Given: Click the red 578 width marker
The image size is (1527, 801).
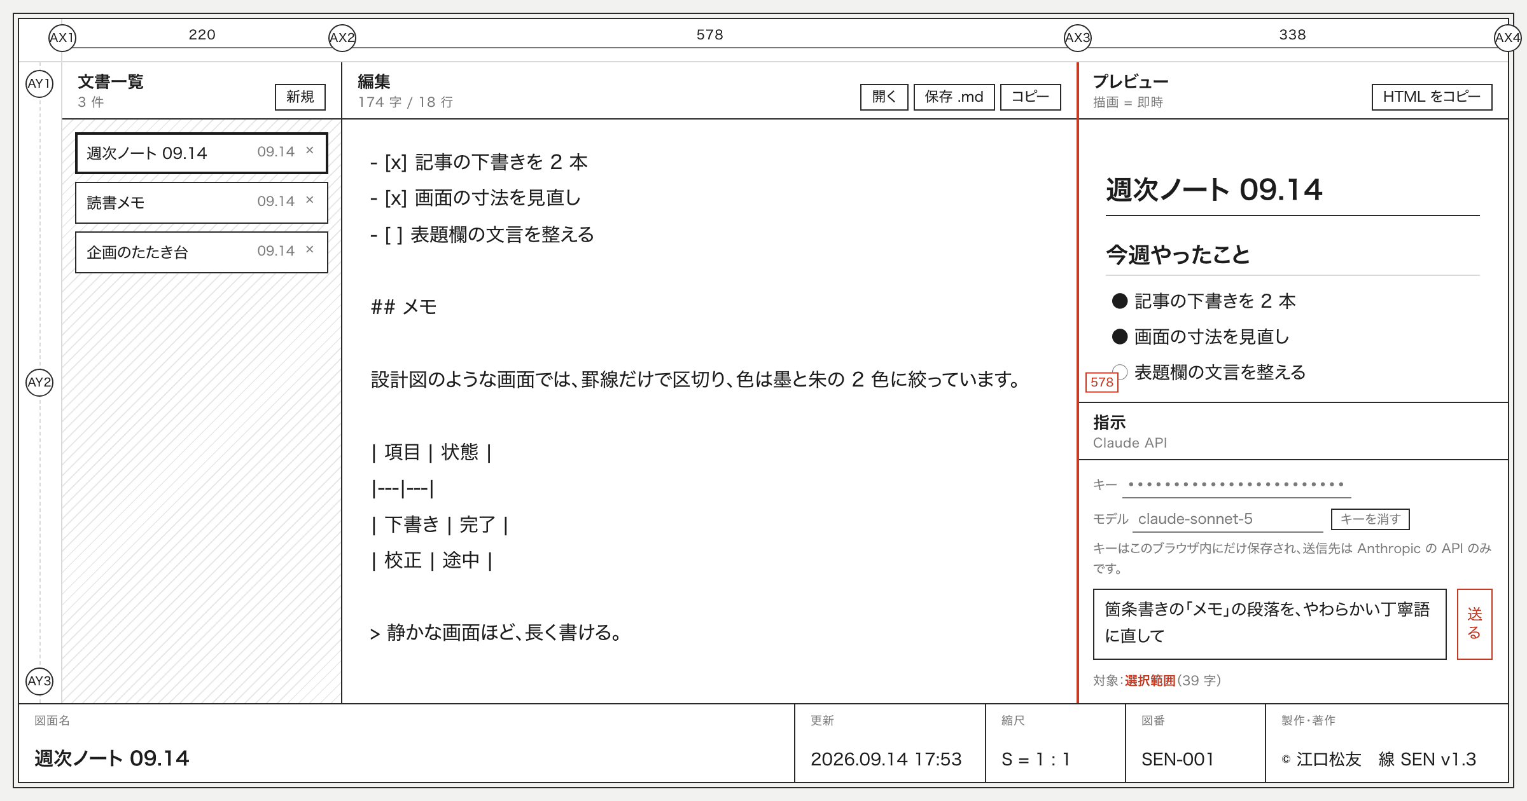Looking at the screenshot, I should [x=1102, y=382].
